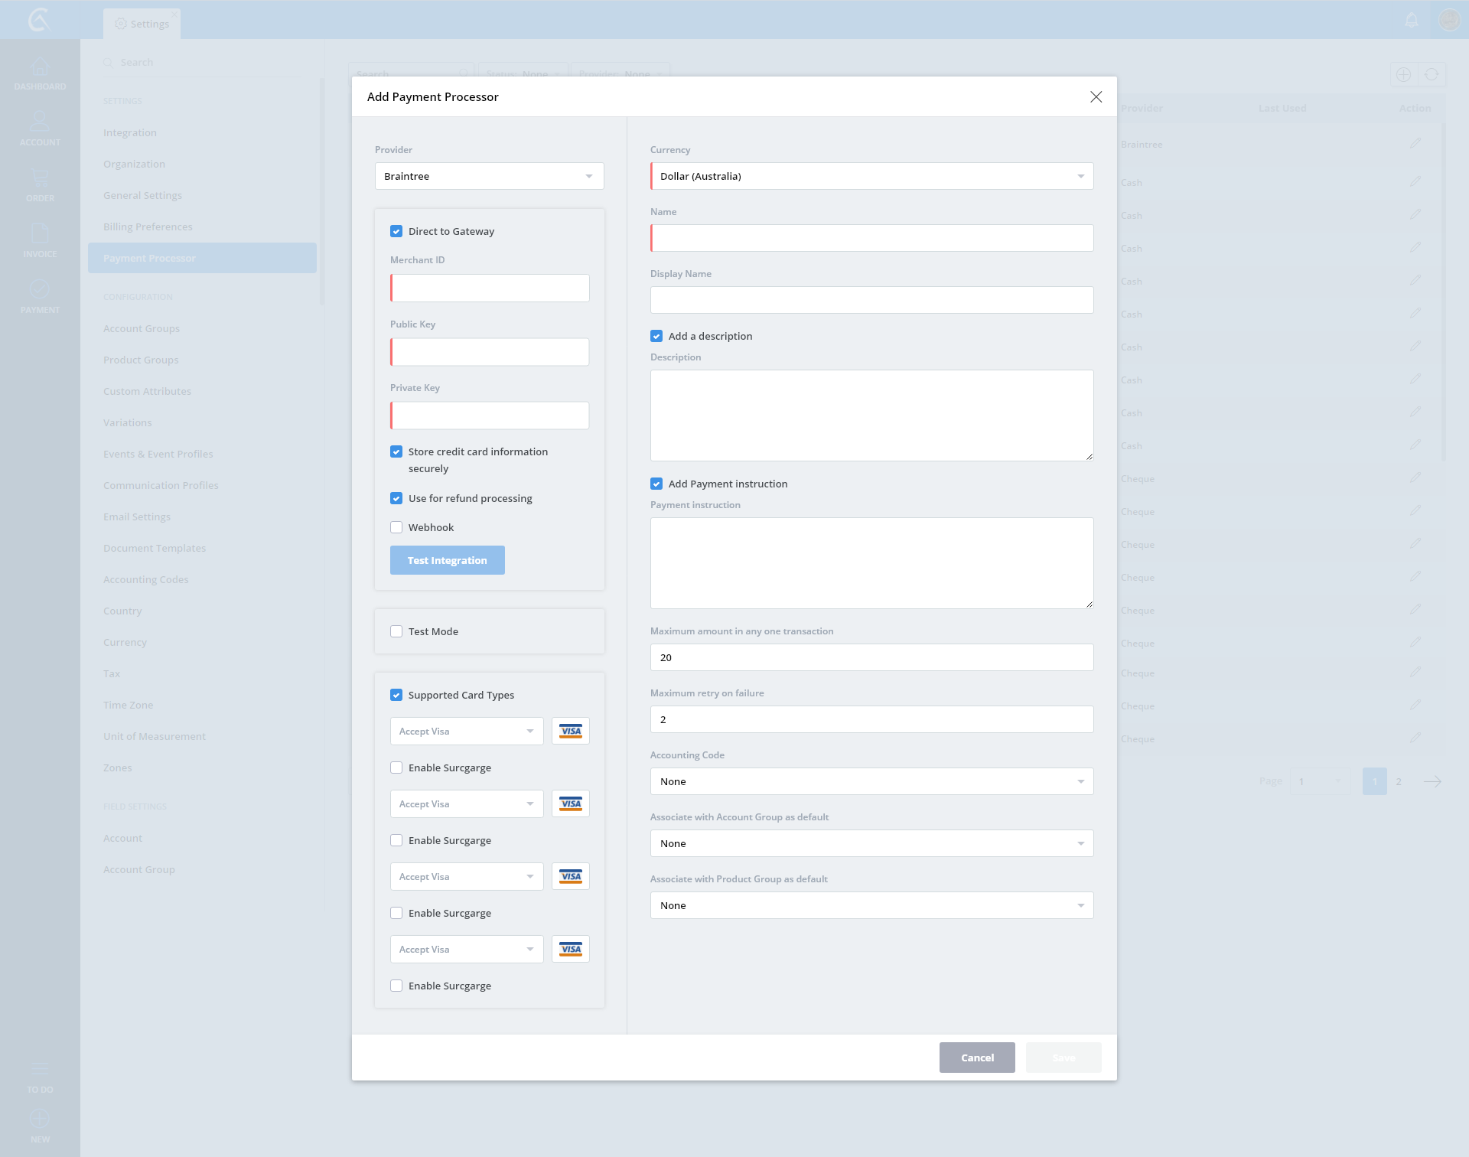Click the Test Integration button
1469x1157 pixels.
tap(447, 560)
